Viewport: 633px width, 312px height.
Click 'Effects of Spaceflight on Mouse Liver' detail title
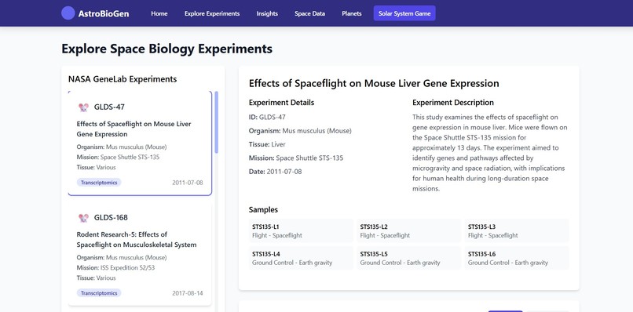(374, 83)
